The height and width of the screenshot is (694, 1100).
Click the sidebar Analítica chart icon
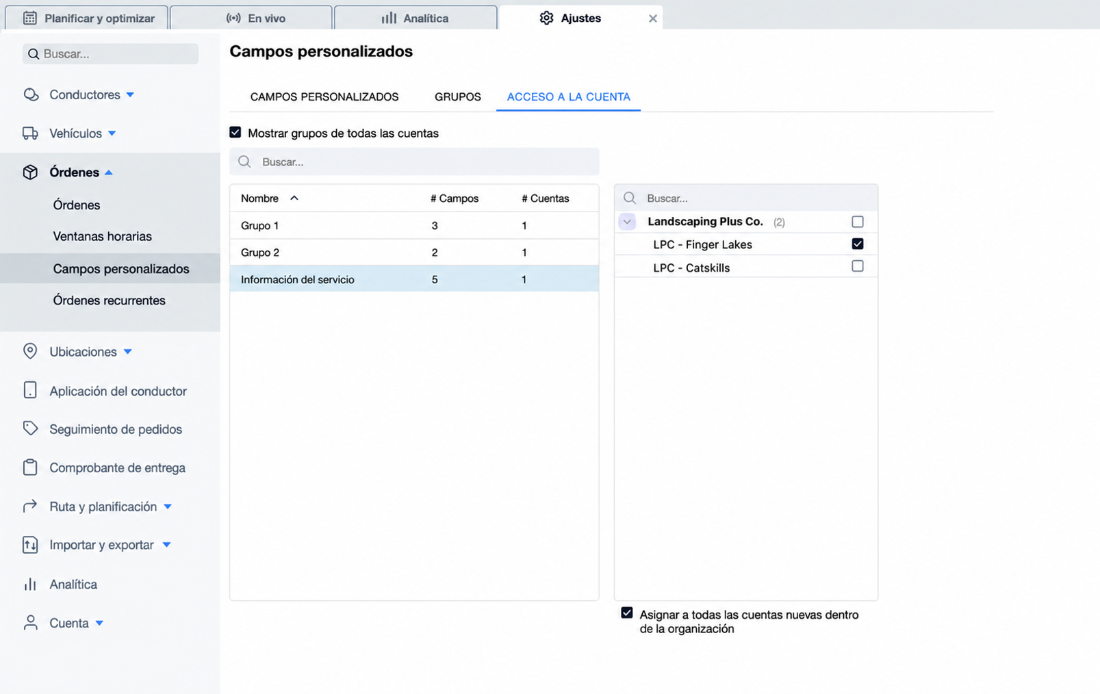pos(30,584)
